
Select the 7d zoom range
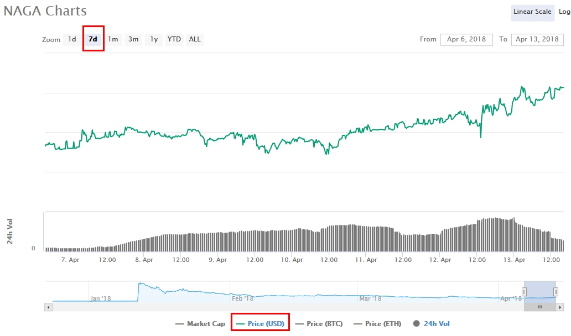click(93, 39)
